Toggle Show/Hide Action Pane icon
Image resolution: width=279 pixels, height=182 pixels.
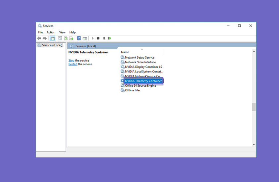point(85,38)
